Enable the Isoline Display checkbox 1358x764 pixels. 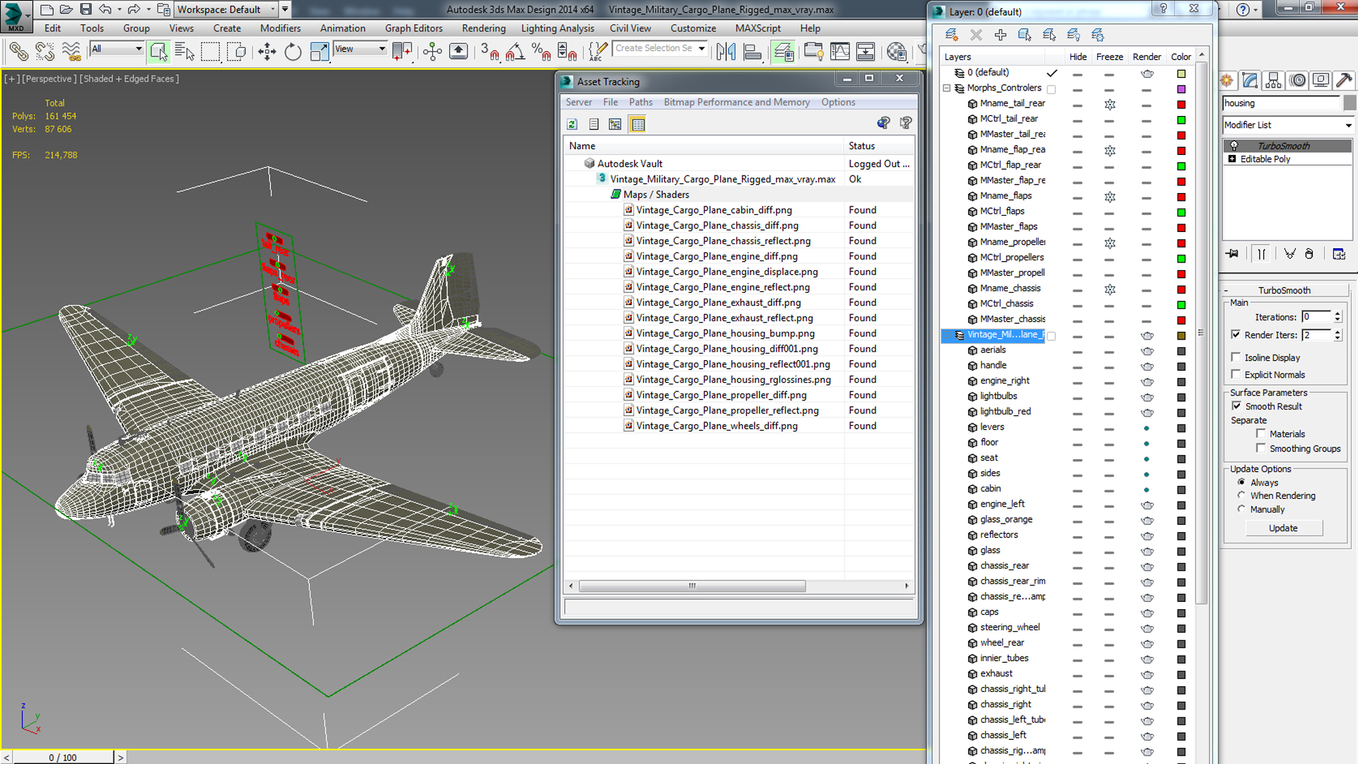[1236, 357]
